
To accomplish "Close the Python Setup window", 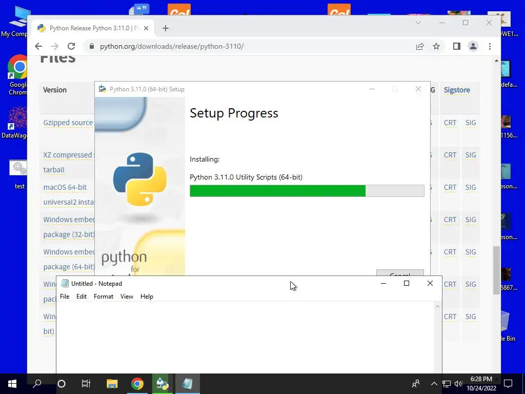I will (x=418, y=89).
